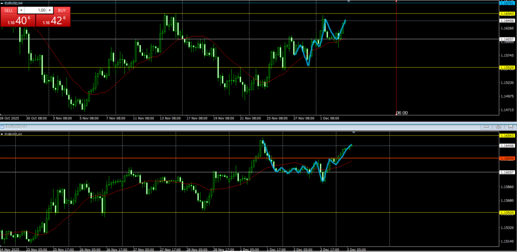This screenshot has width=517, height=252.
Task: Increase lot volume with the up arrow
Action: tap(50, 10)
